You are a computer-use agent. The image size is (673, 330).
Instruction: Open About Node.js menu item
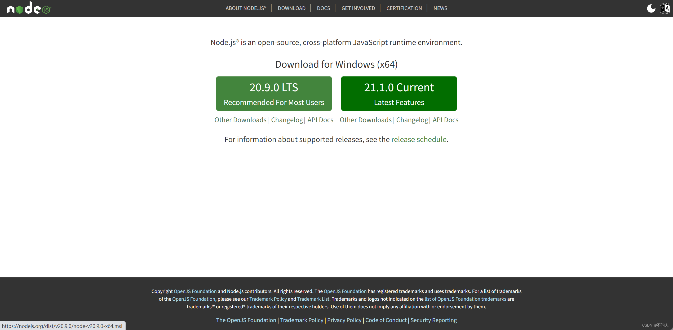tap(246, 8)
